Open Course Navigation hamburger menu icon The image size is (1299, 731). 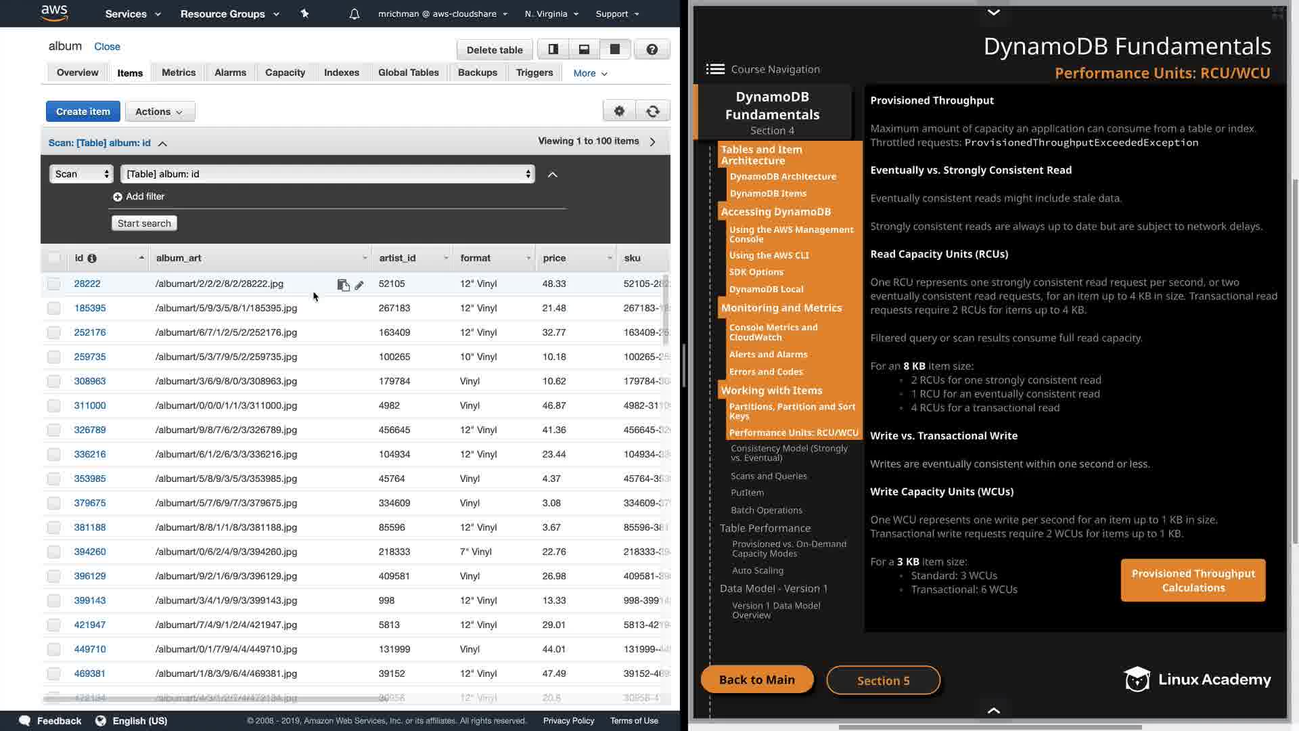(715, 69)
